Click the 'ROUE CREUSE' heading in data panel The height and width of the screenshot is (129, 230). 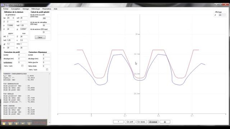point(9,106)
